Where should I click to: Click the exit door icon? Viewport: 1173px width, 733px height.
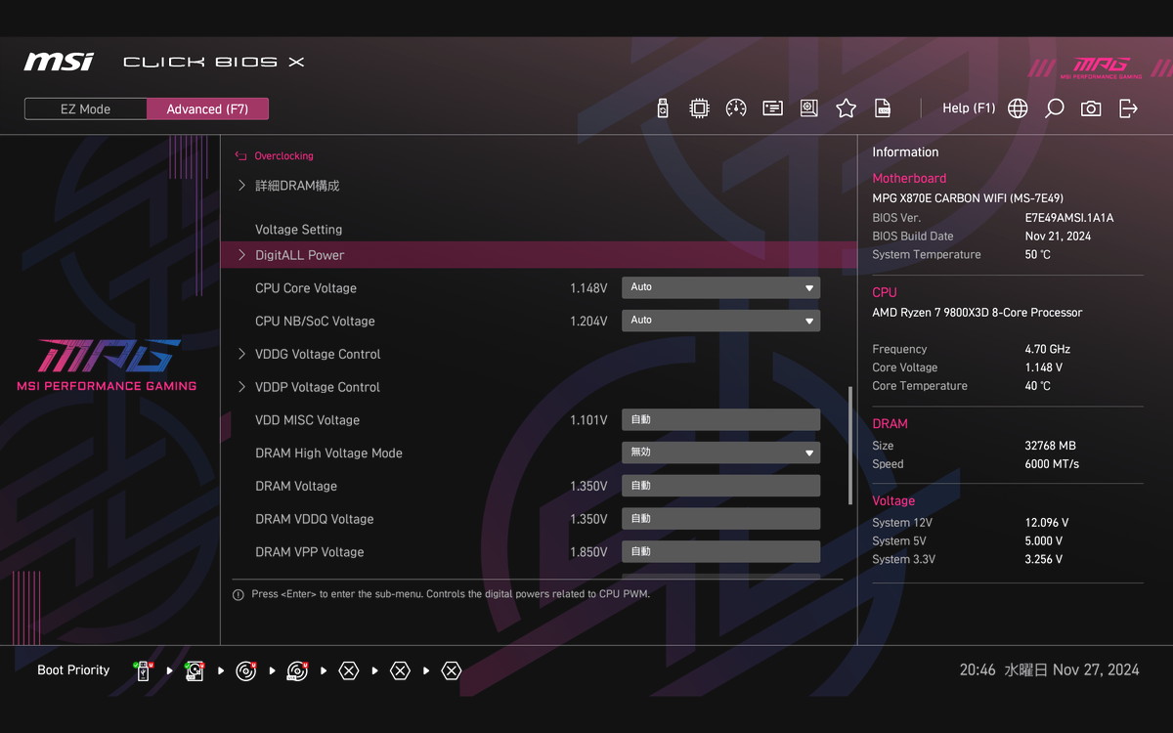[1128, 108]
